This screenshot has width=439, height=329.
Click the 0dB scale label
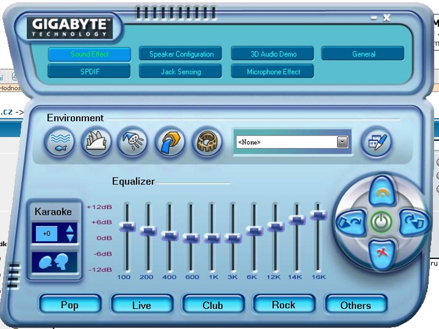104,238
